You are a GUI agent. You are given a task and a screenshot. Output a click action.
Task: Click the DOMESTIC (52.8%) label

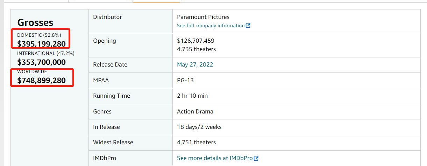[x=39, y=35]
